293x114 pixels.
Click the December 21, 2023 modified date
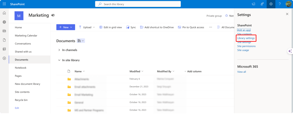138,87
